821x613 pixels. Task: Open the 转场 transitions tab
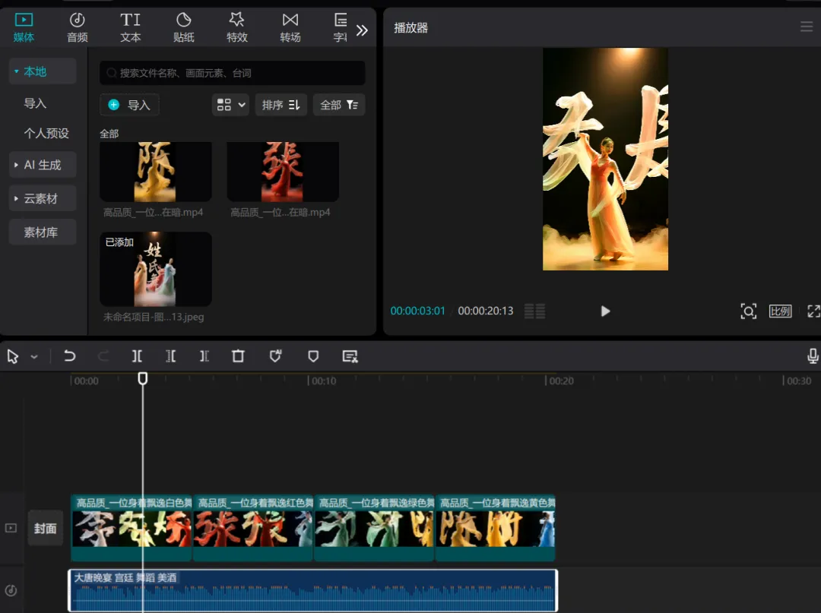pos(290,27)
